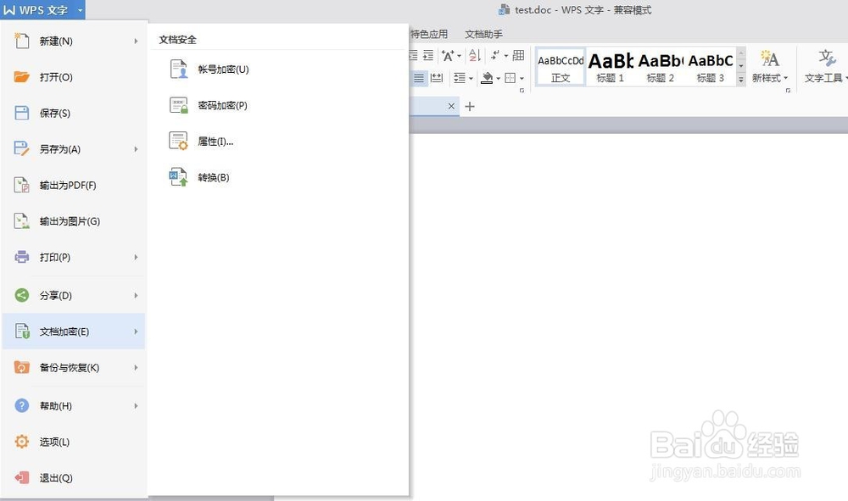Image resolution: width=848 pixels, height=501 pixels.
Task: Click the Chinese typography A icon
Action: click(x=448, y=55)
